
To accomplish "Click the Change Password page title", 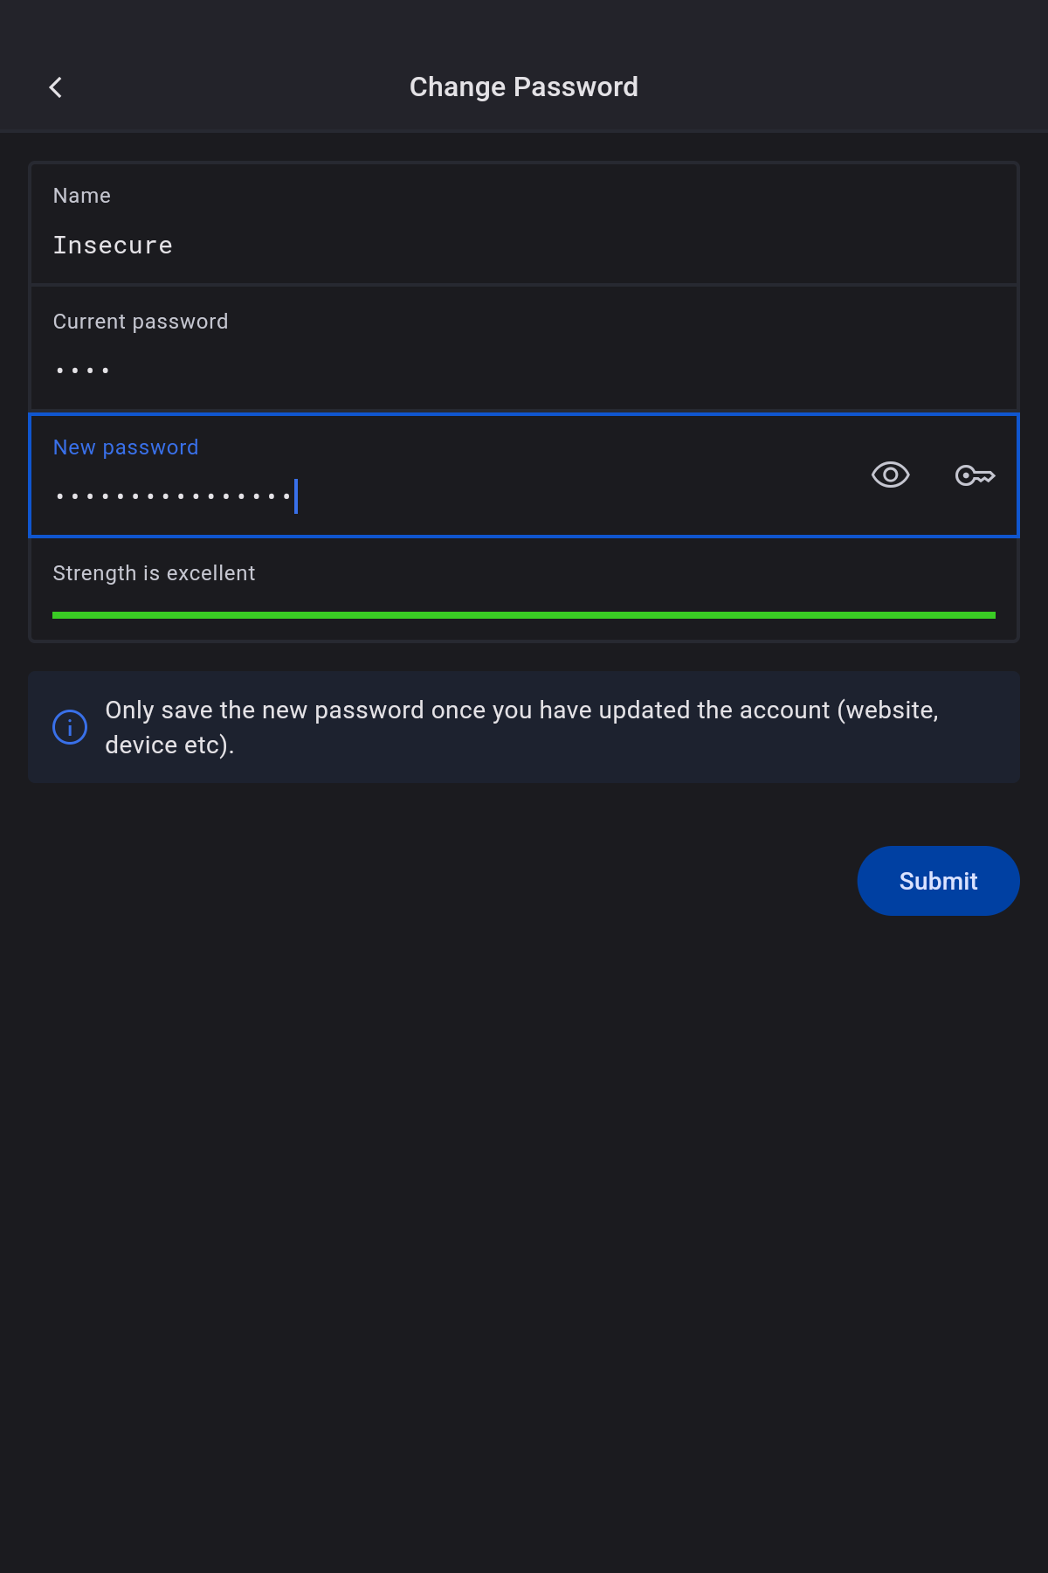I will coord(524,87).
